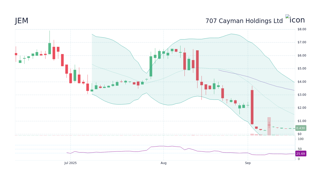
Task: Click the $7.00 price axis label
Action: click(302, 42)
